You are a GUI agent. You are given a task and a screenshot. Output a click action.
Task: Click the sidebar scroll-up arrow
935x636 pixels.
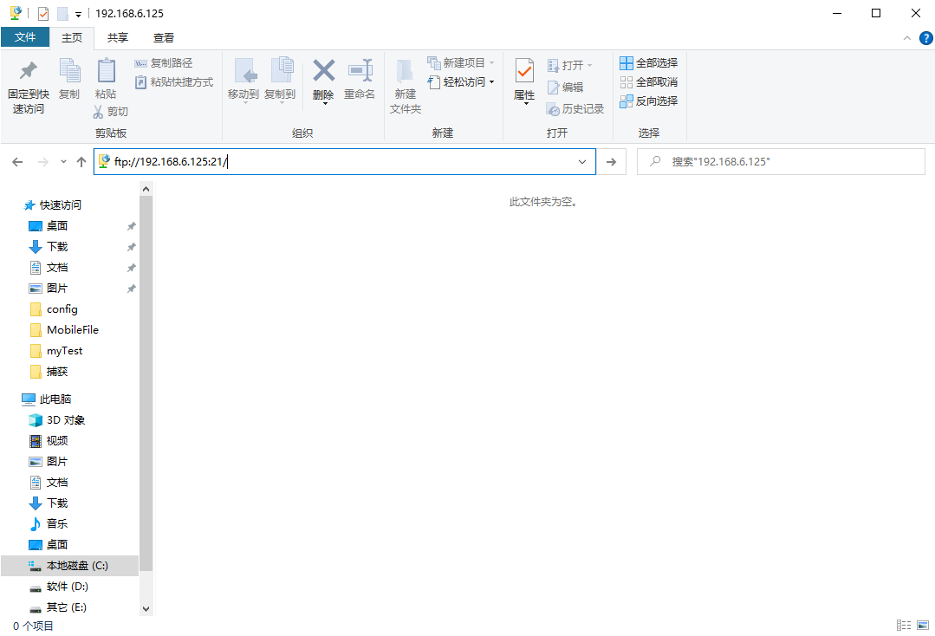coord(146,189)
